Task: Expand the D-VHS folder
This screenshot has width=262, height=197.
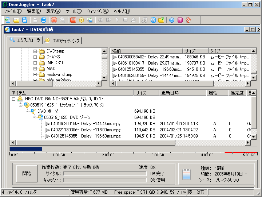Action: tap(35, 57)
